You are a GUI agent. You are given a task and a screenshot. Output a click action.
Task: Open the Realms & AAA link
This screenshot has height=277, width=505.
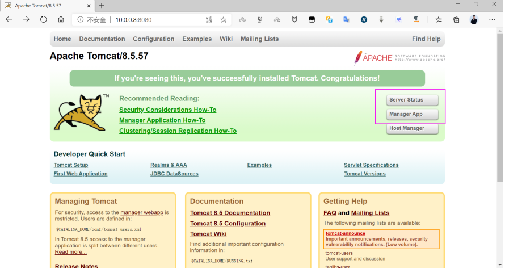tap(169, 165)
